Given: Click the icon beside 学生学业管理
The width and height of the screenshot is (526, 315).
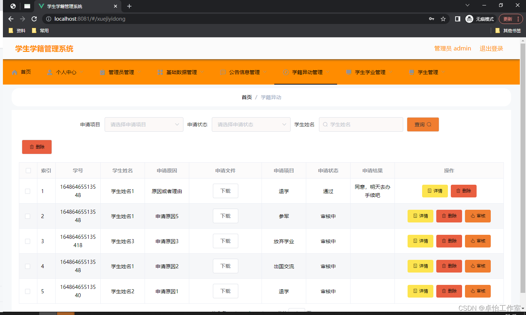Looking at the screenshot, I should point(349,72).
